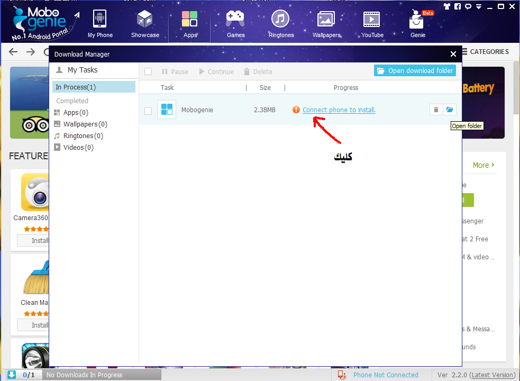Screen dimensions: 520x381
Task: Click the T-shirt skin icon in title bar
Action: point(446,6)
